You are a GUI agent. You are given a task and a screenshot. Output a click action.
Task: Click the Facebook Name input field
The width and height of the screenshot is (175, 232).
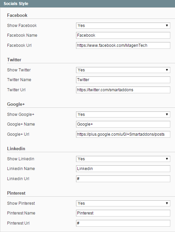point(123,35)
